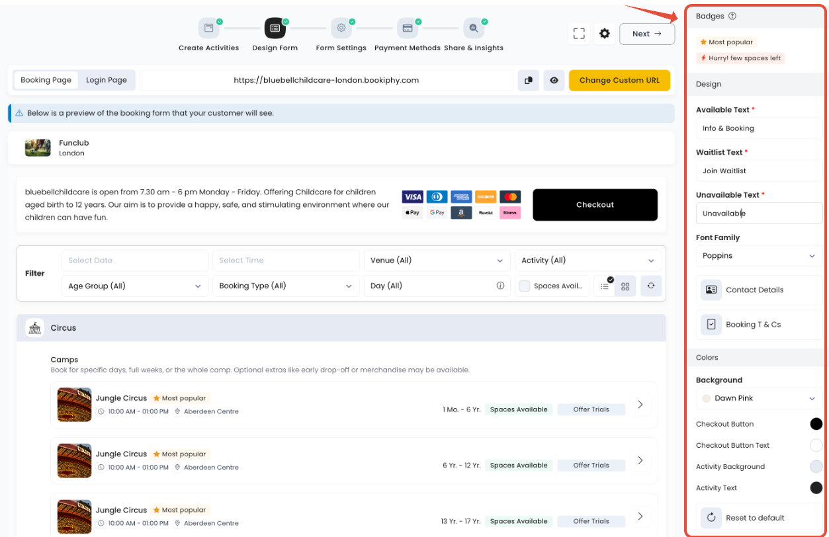
Task: Open the gear settings icon
Action: point(604,34)
